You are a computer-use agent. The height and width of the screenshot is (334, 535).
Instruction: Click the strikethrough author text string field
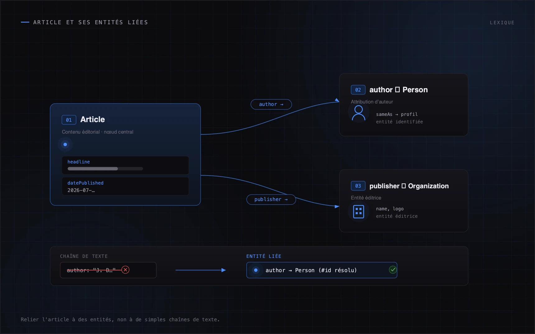pos(108,270)
